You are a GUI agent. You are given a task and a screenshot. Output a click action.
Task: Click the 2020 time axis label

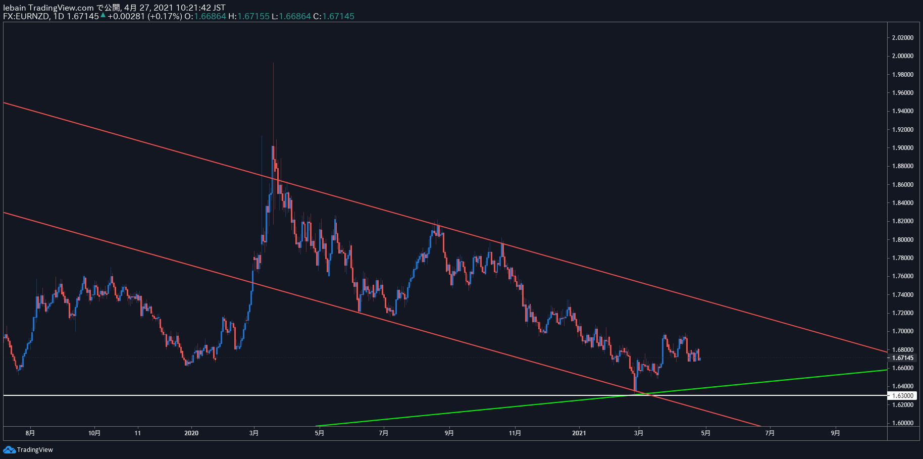tap(191, 433)
